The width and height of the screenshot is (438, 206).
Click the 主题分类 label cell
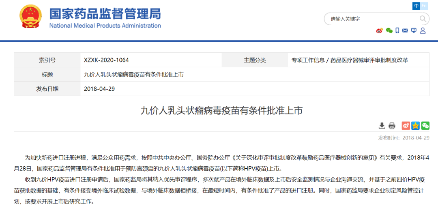[255, 60]
